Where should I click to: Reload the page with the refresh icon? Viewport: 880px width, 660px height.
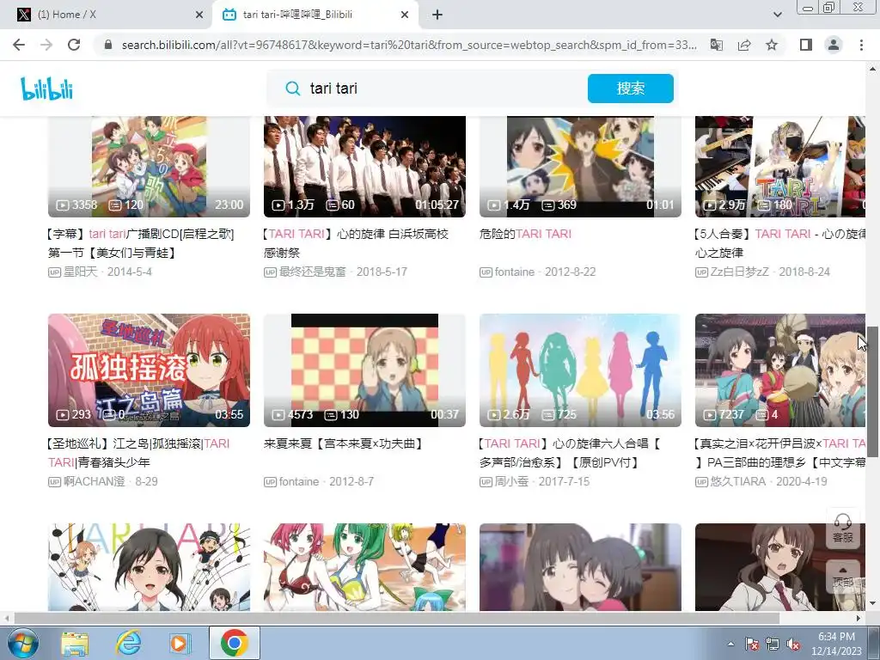[74, 45]
